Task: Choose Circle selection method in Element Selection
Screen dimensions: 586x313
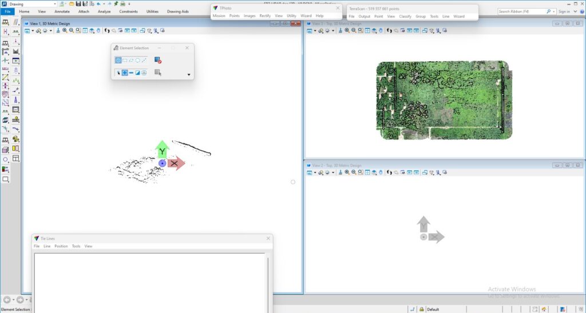Action: point(137,60)
